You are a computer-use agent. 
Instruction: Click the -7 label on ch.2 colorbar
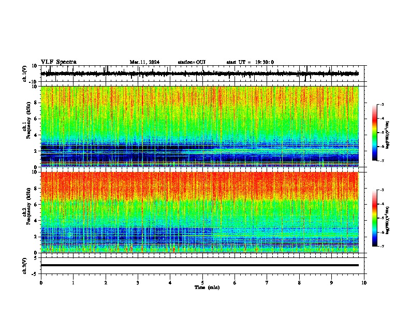[382, 246]
